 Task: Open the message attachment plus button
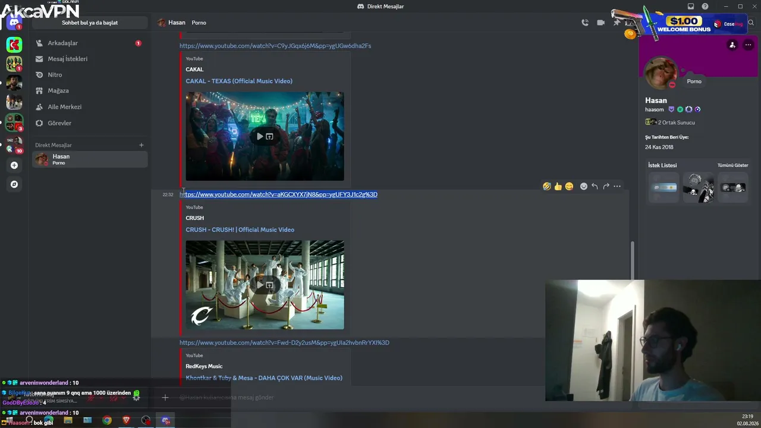165,397
